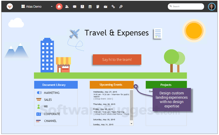Click the red dotted logo icon

pyautogui.click(x=10, y=7)
